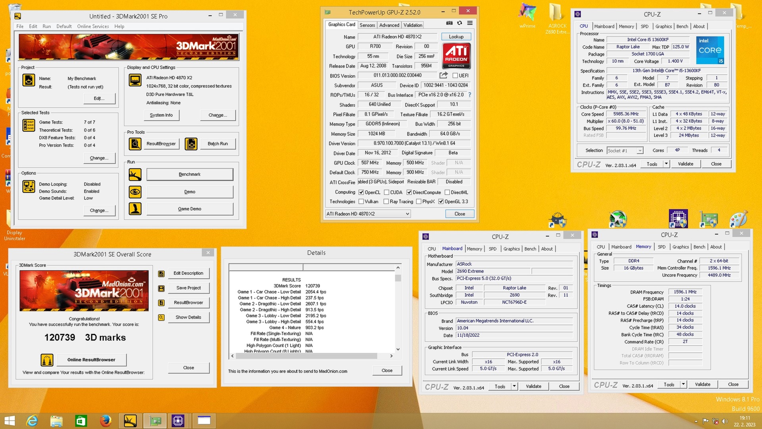Click the scroll down arrow in Details

[398, 350]
